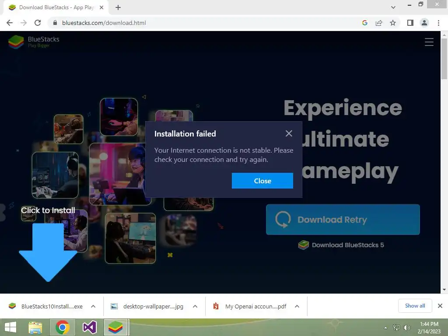Open My Openai account pdf download
448x336 pixels.
pos(250,306)
